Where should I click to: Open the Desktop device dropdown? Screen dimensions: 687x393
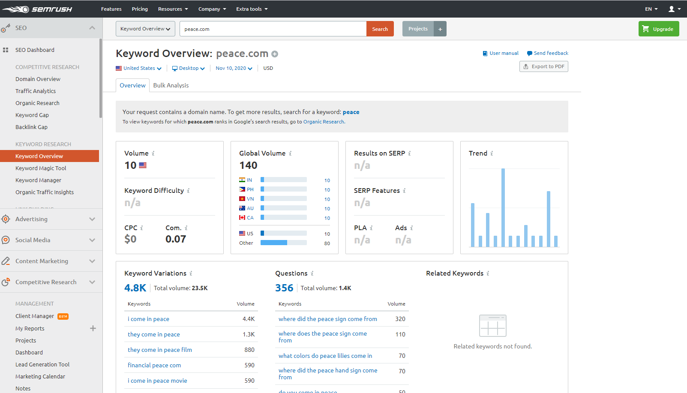[x=189, y=68]
